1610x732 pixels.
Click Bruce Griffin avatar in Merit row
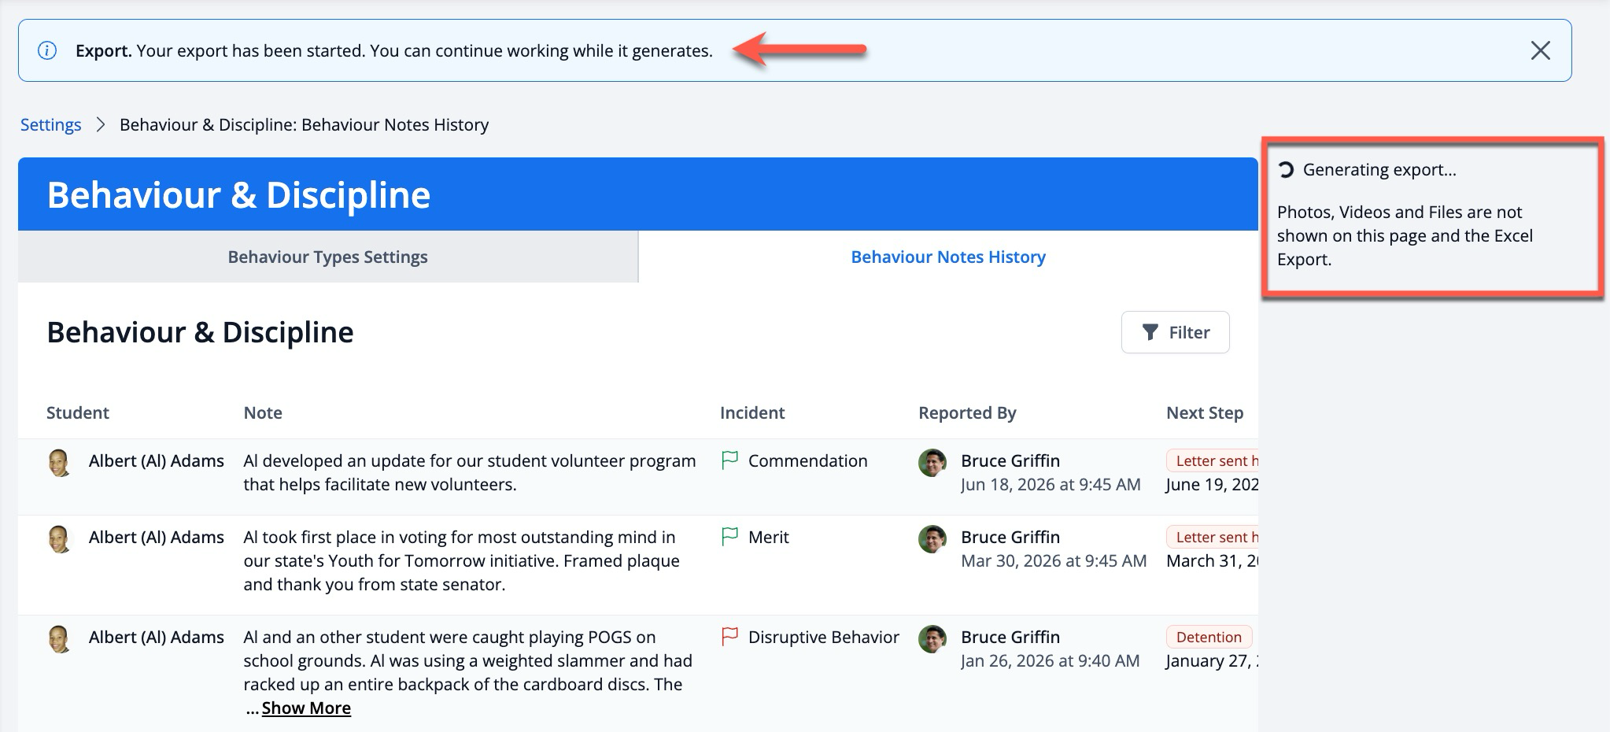point(932,539)
